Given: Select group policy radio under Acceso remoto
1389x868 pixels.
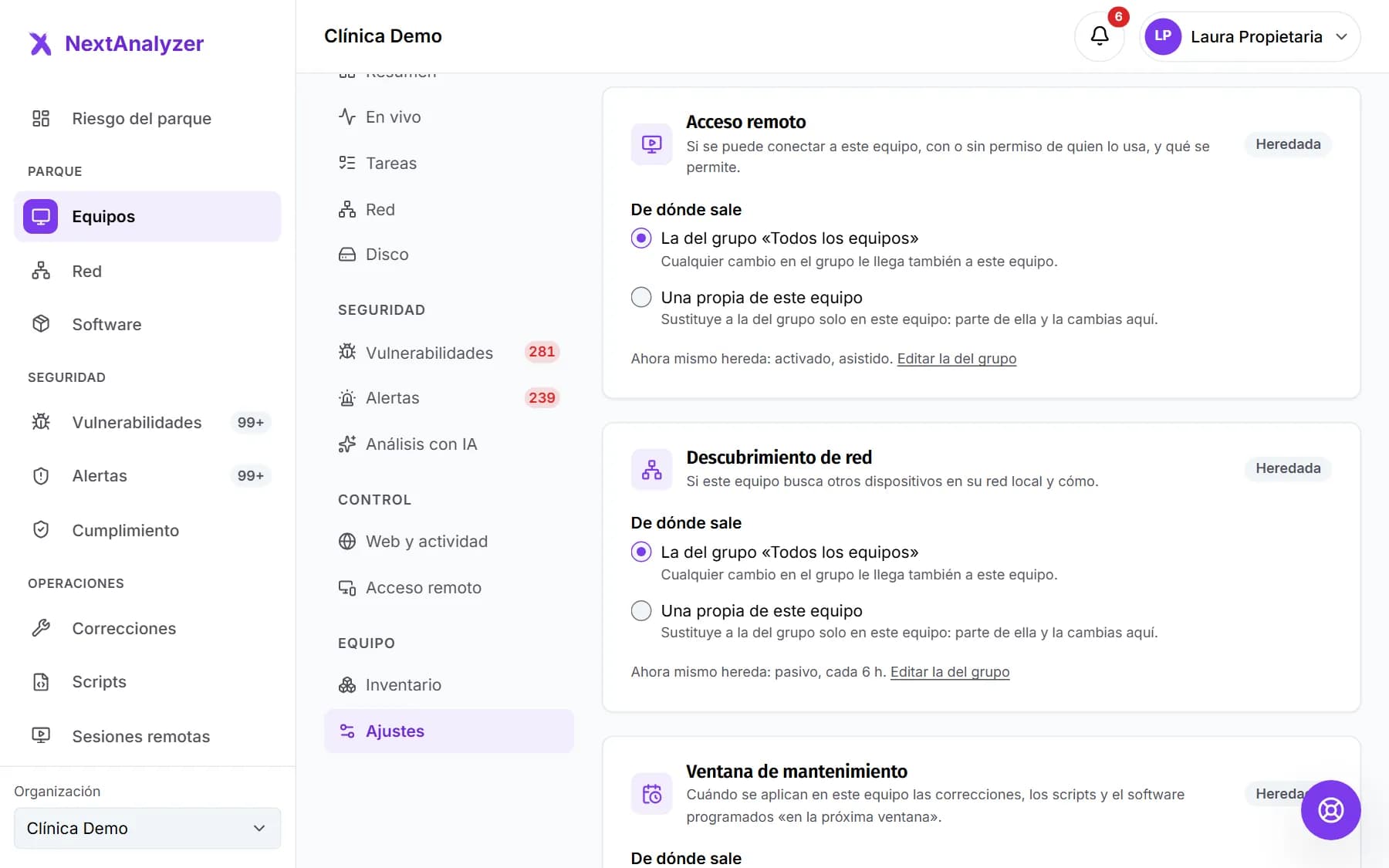Looking at the screenshot, I should (641, 238).
